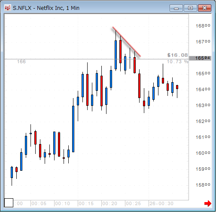The height and width of the screenshot is (212, 216).
Task: Click the empty square box at bottom-left
Action: [9, 203]
